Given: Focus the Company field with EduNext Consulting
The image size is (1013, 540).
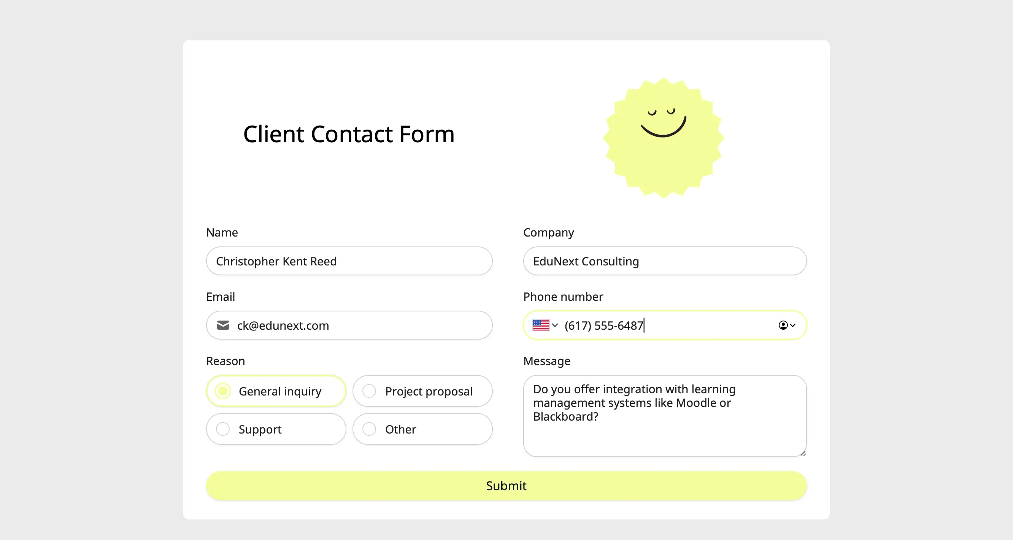Looking at the screenshot, I should click(665, 261).
